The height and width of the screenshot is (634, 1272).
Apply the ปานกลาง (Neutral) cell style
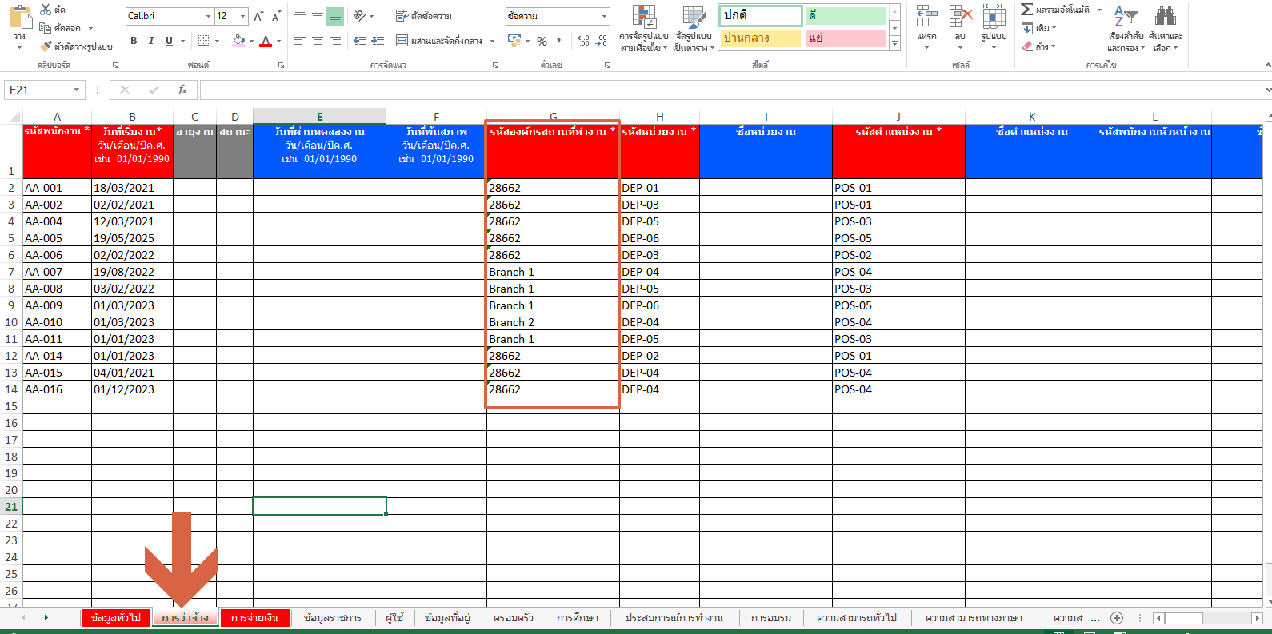tap(760, 38)
